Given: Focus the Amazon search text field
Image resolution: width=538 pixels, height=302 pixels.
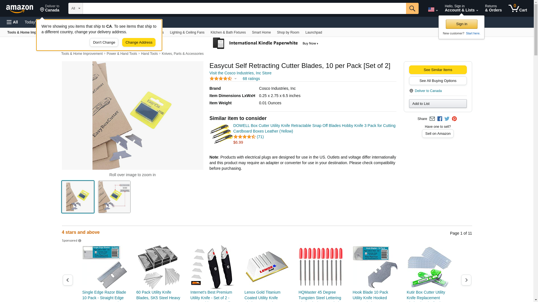Looking at the screenshot, I should click(244, 8).
